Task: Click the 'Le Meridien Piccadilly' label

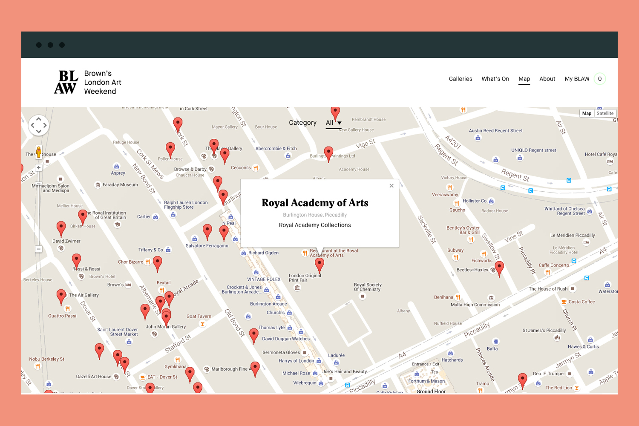Action: coord(573,235)
